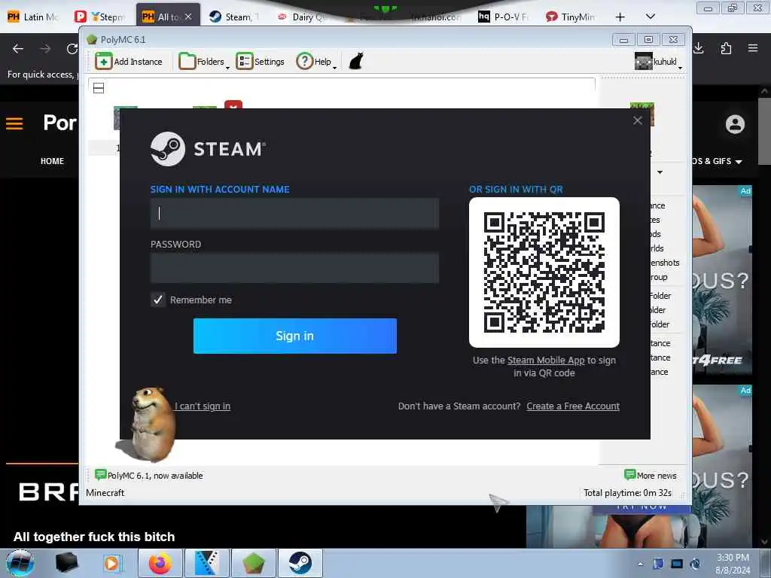
Task: Open PolyMC Settings
Action: [x=260, y=62]
